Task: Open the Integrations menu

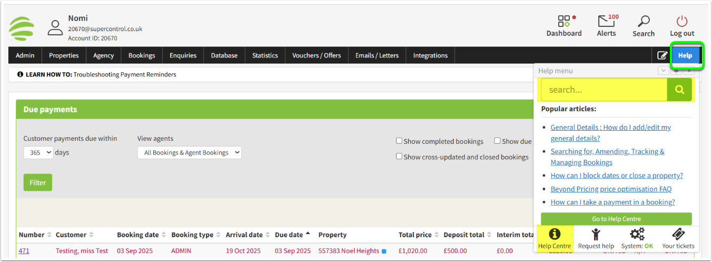Action: pos(430,55)
